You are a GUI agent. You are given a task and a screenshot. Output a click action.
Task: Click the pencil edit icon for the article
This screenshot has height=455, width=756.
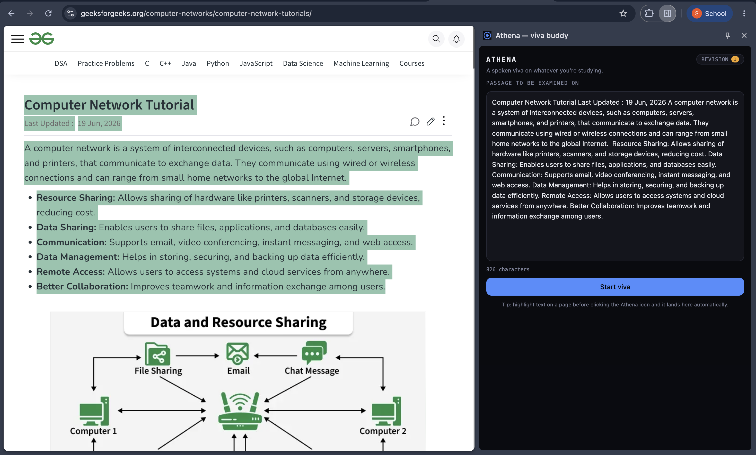[x=430, y=122]
